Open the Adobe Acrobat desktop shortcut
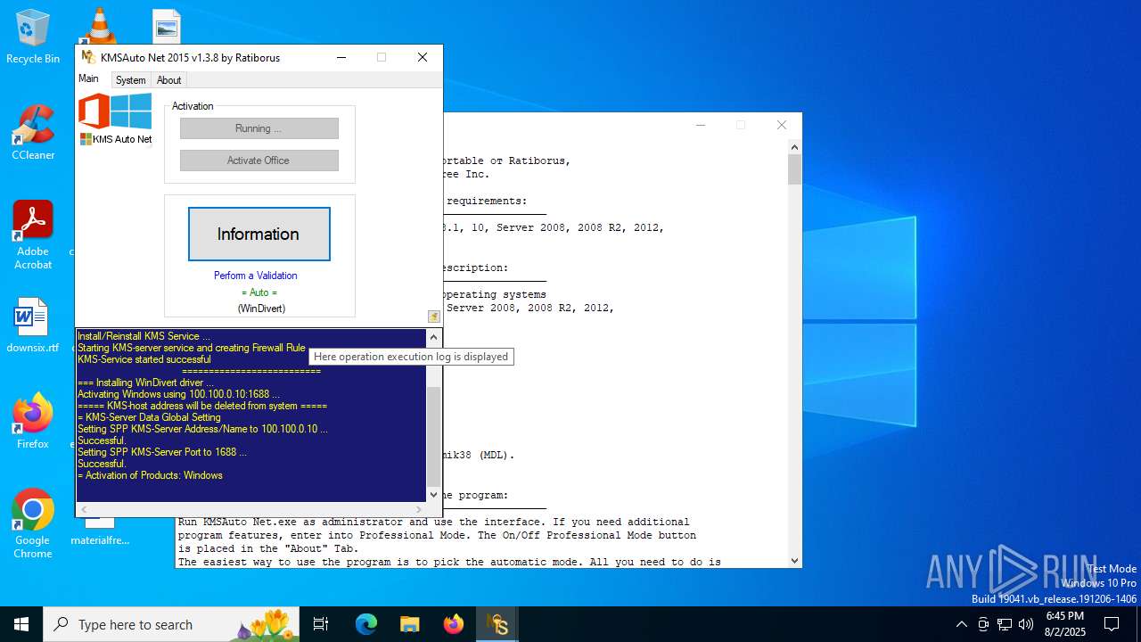1141x642 pixels. pos(33,235)
